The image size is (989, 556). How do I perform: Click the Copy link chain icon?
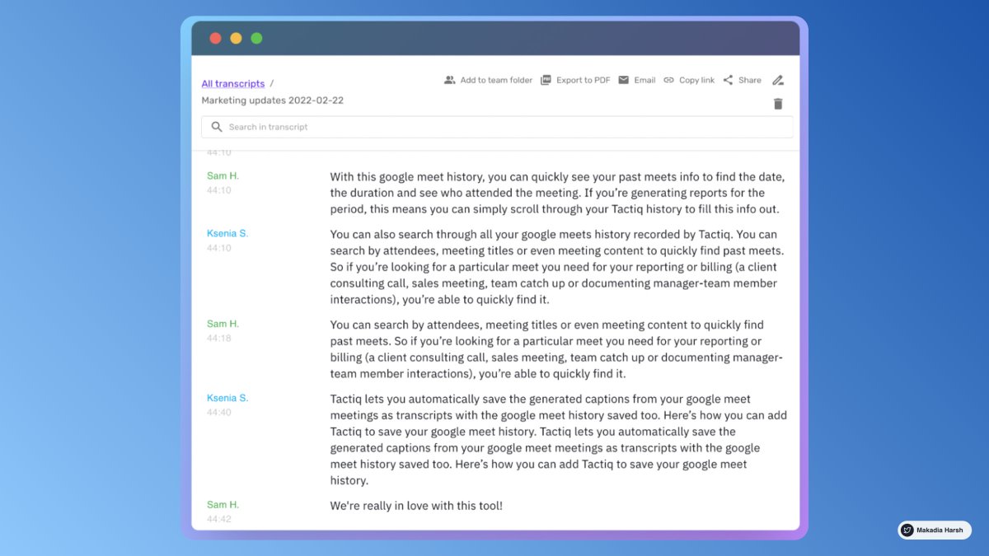pos(668,80)
